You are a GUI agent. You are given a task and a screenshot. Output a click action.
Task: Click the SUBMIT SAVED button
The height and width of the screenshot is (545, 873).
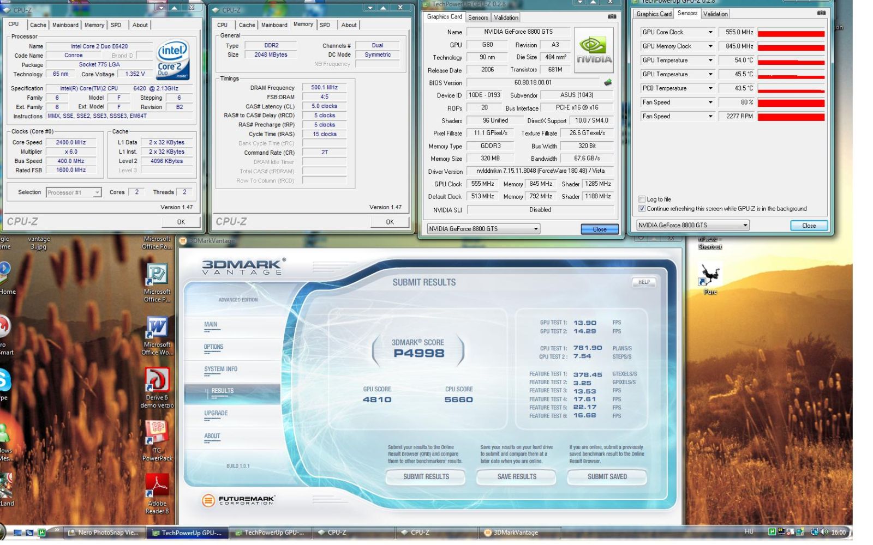[x=607, y=477]
